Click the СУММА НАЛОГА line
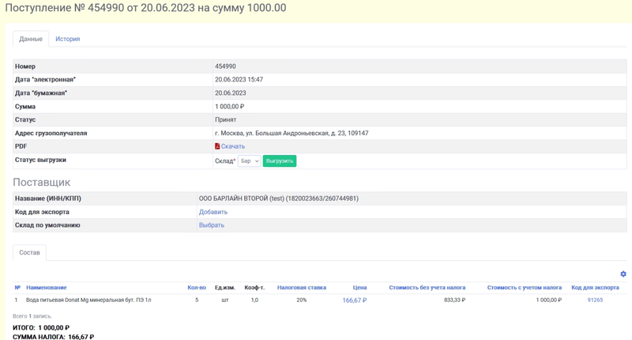The height and width of the screenshot is (340, 632). point(53,336)
